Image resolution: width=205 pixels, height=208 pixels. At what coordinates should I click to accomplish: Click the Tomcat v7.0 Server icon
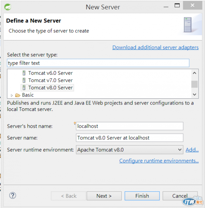pos(24,80)
